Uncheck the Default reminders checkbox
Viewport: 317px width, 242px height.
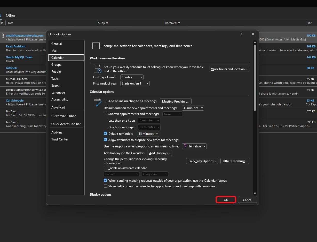[105, 133]
